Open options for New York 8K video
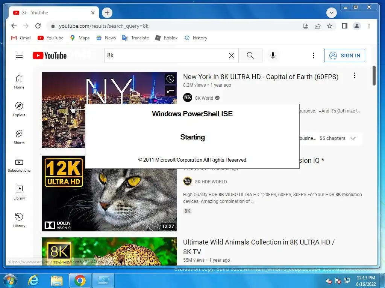 [x=355, y=75]
